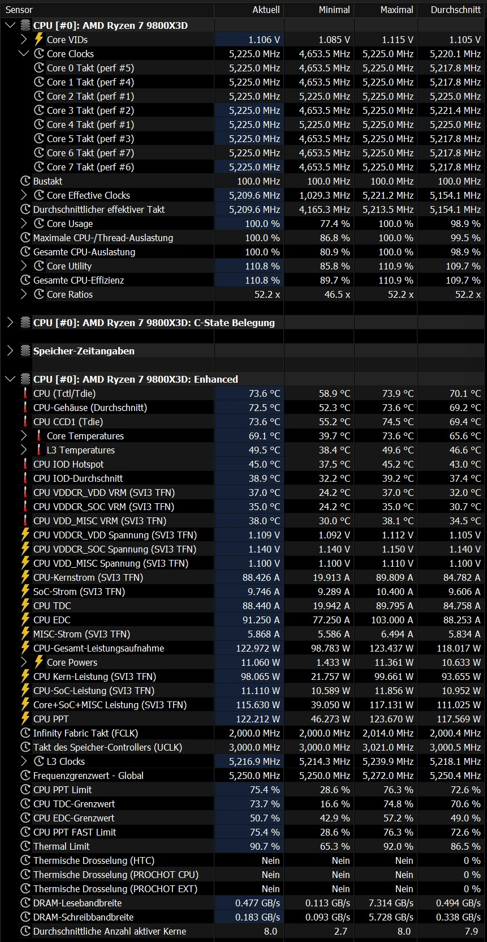Click the thermometer icon of Core Temperatures
Screen dimensions: 487x942
(39, 436)
